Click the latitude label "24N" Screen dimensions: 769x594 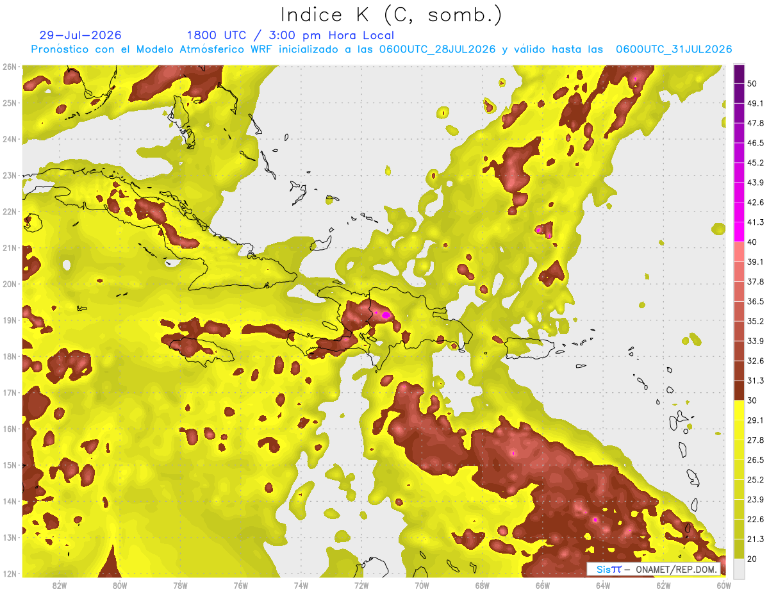click(9, 139)
